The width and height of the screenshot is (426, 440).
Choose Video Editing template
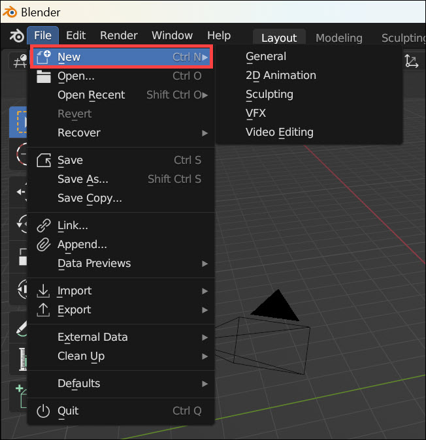pyautogui.click(x=280, y=132)
